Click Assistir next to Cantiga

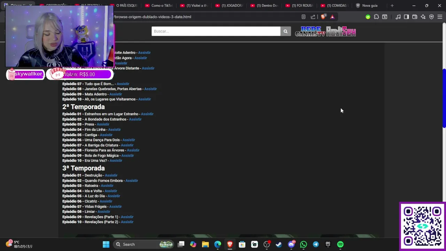[106, 135]
